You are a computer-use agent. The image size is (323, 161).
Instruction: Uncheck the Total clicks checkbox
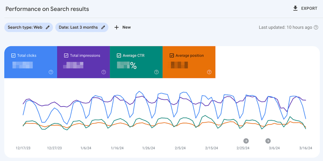coord(13,56)
